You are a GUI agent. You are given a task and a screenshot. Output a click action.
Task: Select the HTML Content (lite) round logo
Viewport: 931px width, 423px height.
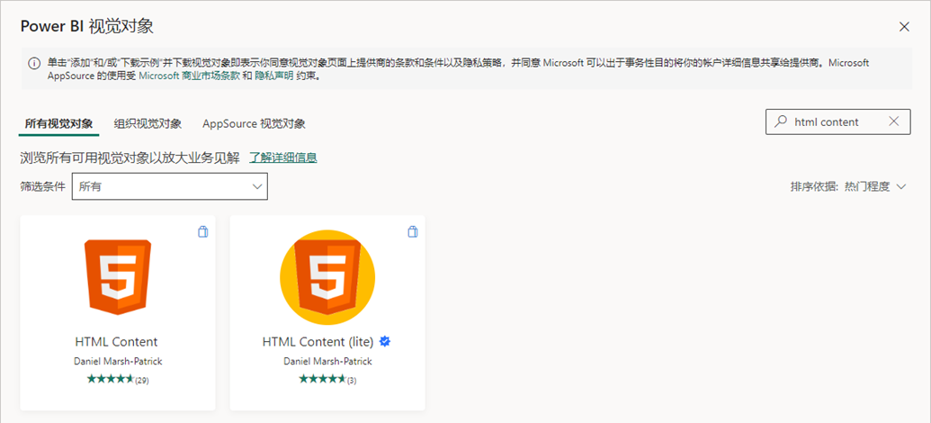(327, 277)
